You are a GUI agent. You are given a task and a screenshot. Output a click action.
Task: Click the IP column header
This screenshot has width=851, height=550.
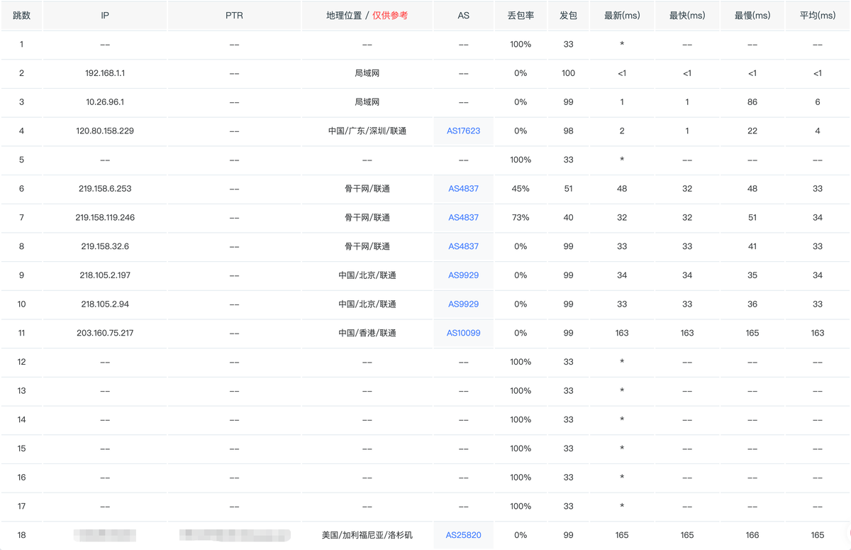(105, 16)
